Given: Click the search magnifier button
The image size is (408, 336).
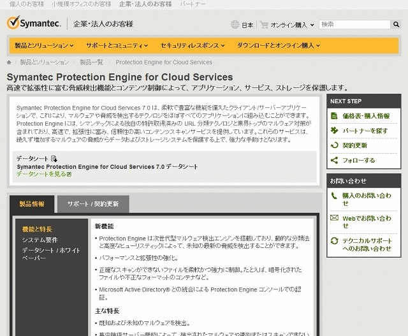Looking at the screenshot, I should 396,24.
